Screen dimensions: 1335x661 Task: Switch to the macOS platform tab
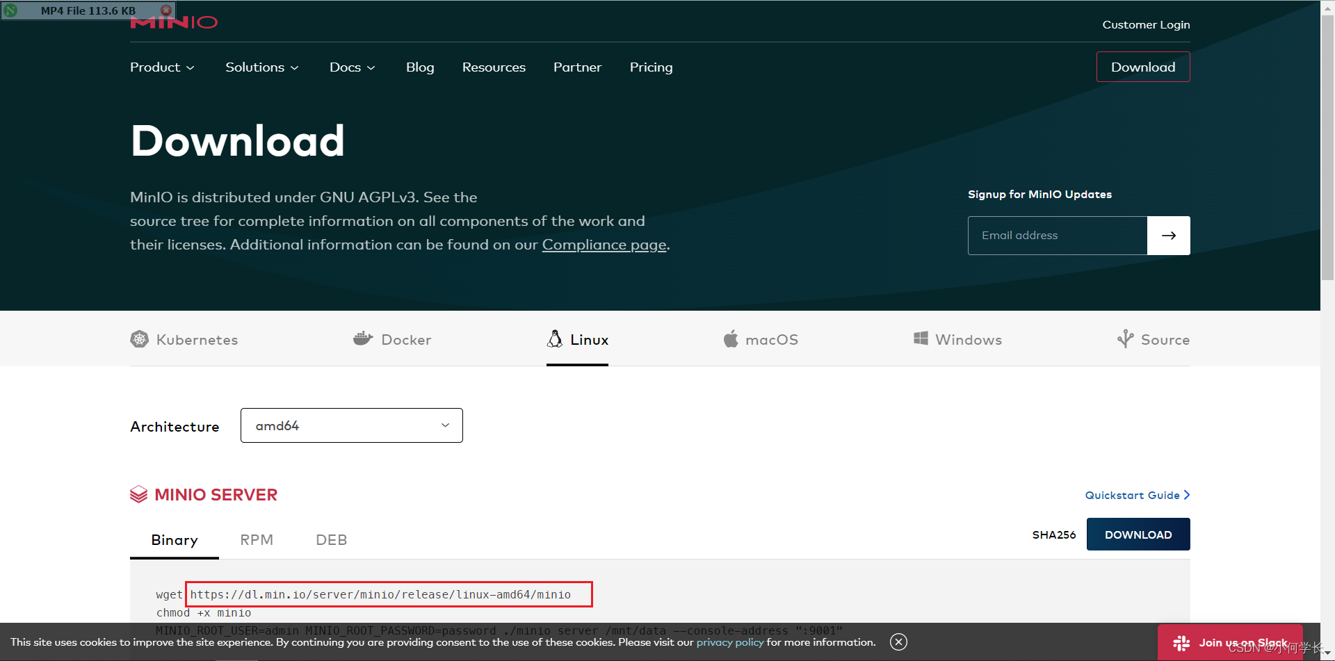click(x=761, y=339)
